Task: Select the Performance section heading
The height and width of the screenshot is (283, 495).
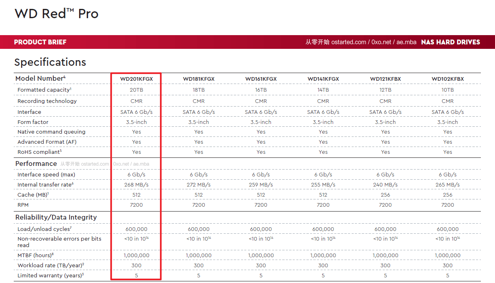Action: coord(36,164)
